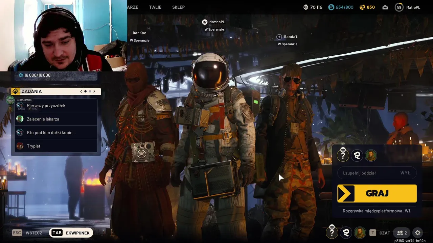Select bottom bar question-mark leader avatar
Image resolution: width=433 pixels, height=243 pixels.
point(332,232)
